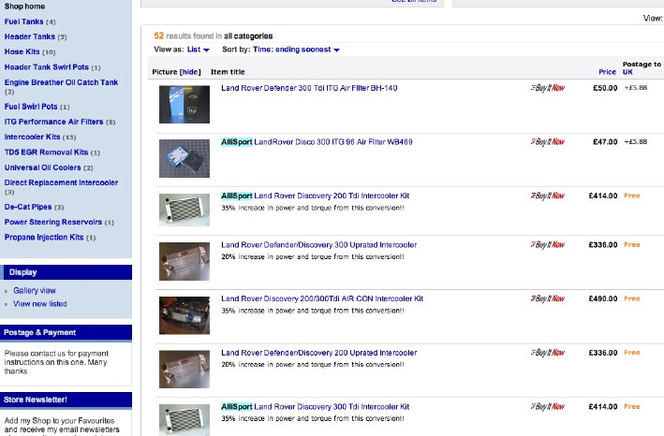Viewport: 664px width, 436px height.
Task: Select ITG Performance Air Filters category
Action: click(x=54, y=122)
